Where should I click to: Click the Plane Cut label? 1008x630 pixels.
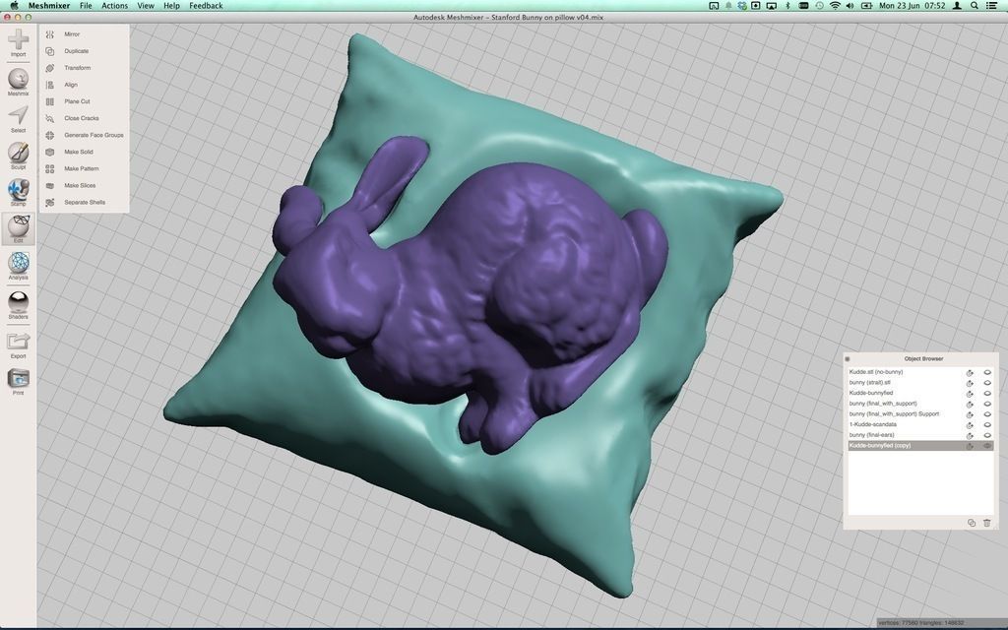coord(77,101)
